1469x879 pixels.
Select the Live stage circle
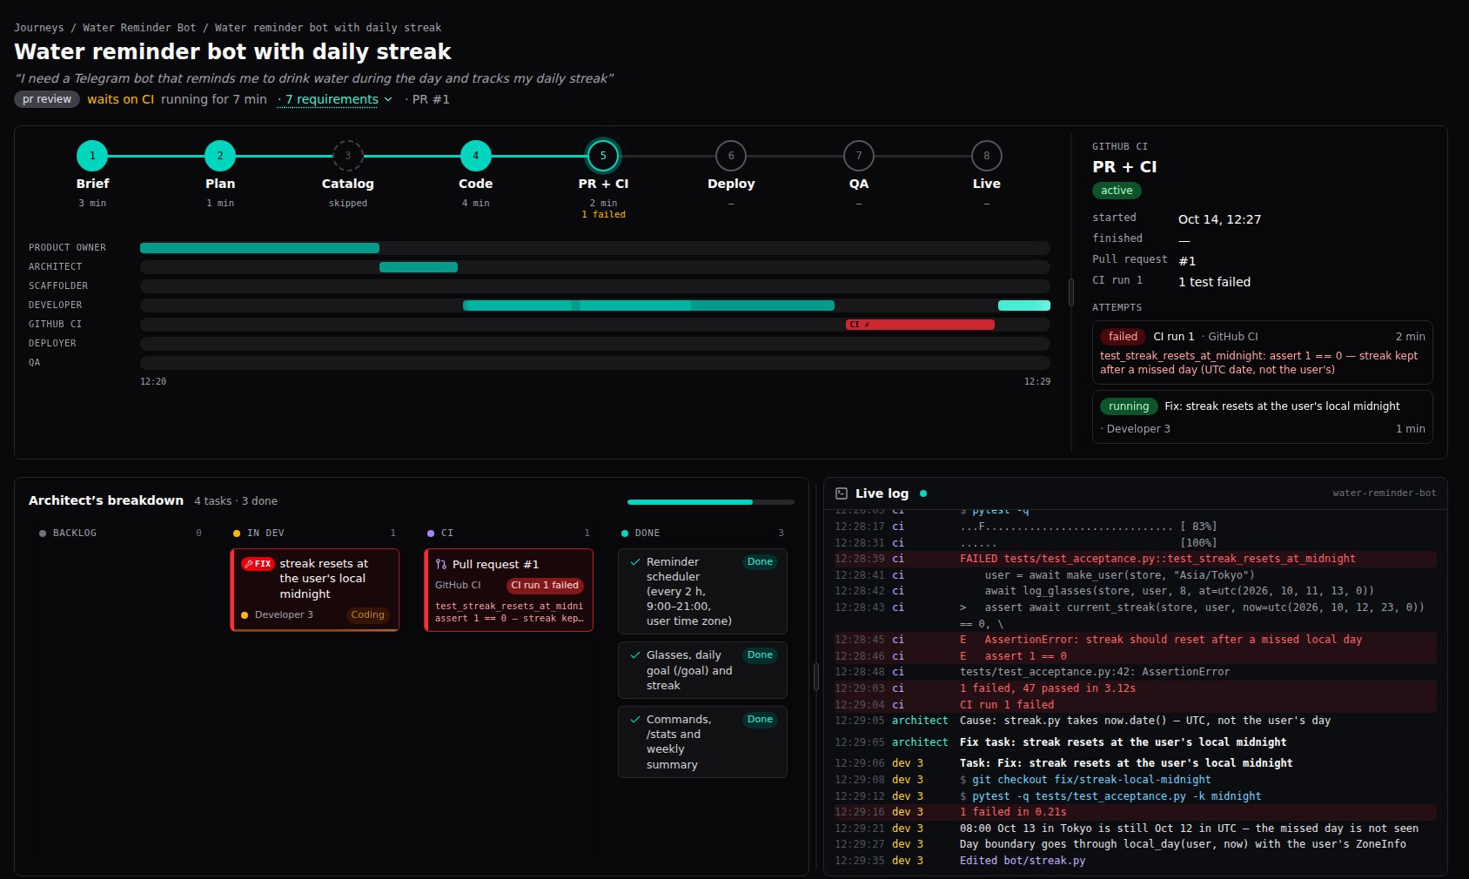pos(986,156)
